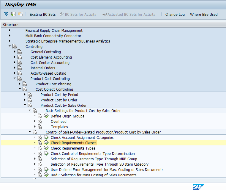Open the Change Log
Image resolution: width=226 pixels, height=190 pixels.
175,15
